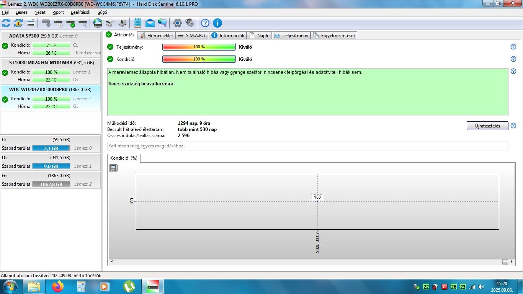The height and width of the screenshot is (294, 523).
Task: Click the chart scrollbar left arrow
Action: 112,261
